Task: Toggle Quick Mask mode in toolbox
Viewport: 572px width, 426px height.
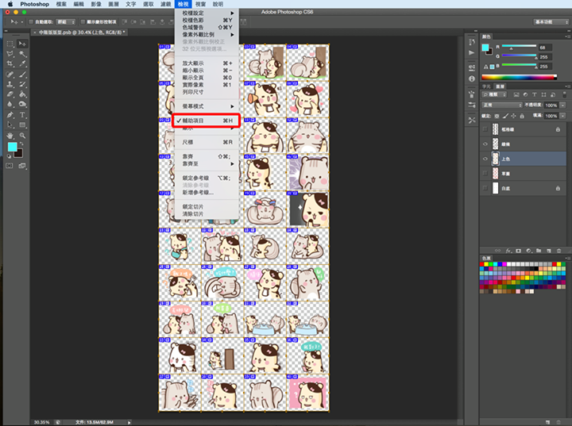Action: point(10,166)
